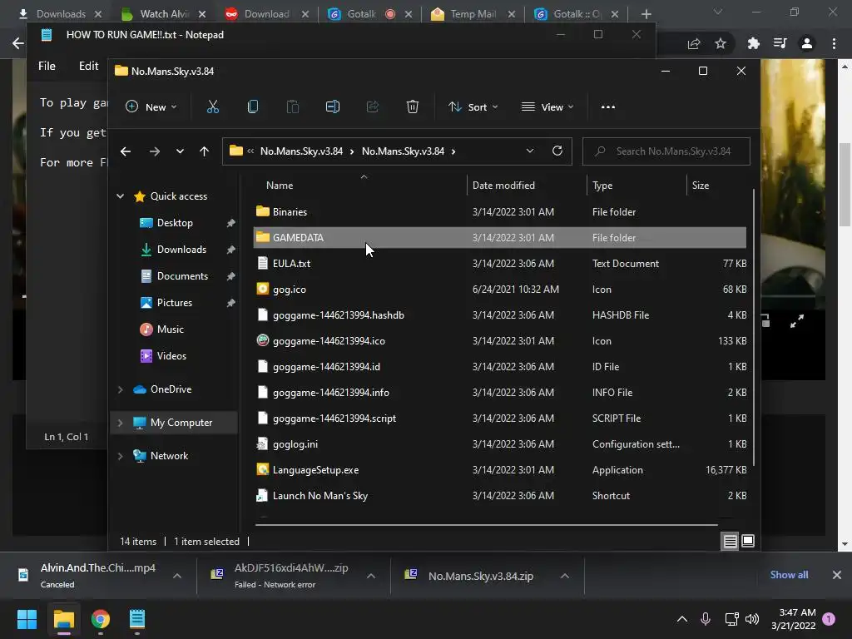
Task: Open the View dropdown in Explorer
Action: (547, 107)
